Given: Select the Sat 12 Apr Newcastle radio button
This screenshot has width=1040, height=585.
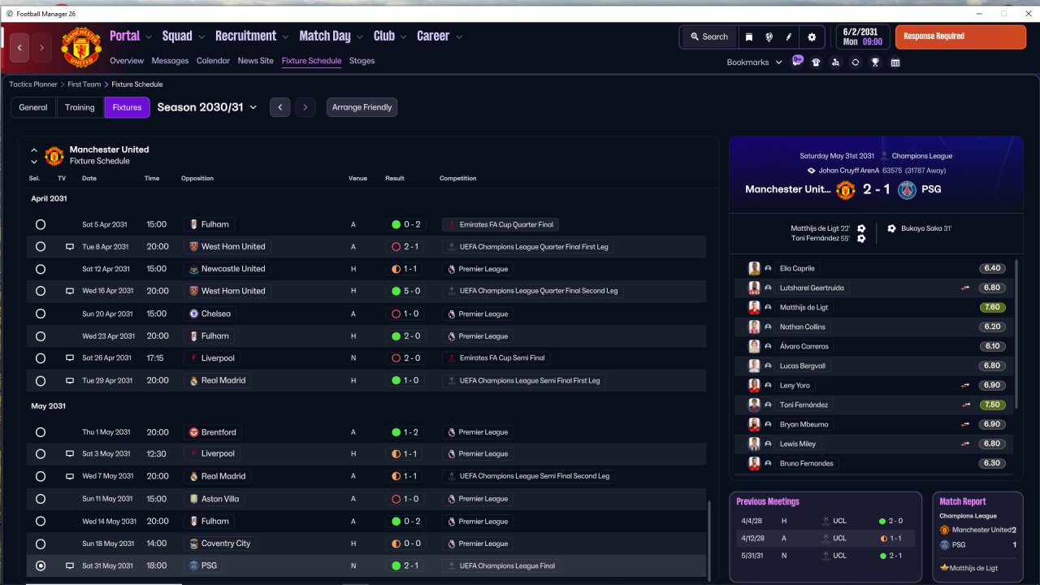Looking at the screenshot, I should (x=41, y=269).
